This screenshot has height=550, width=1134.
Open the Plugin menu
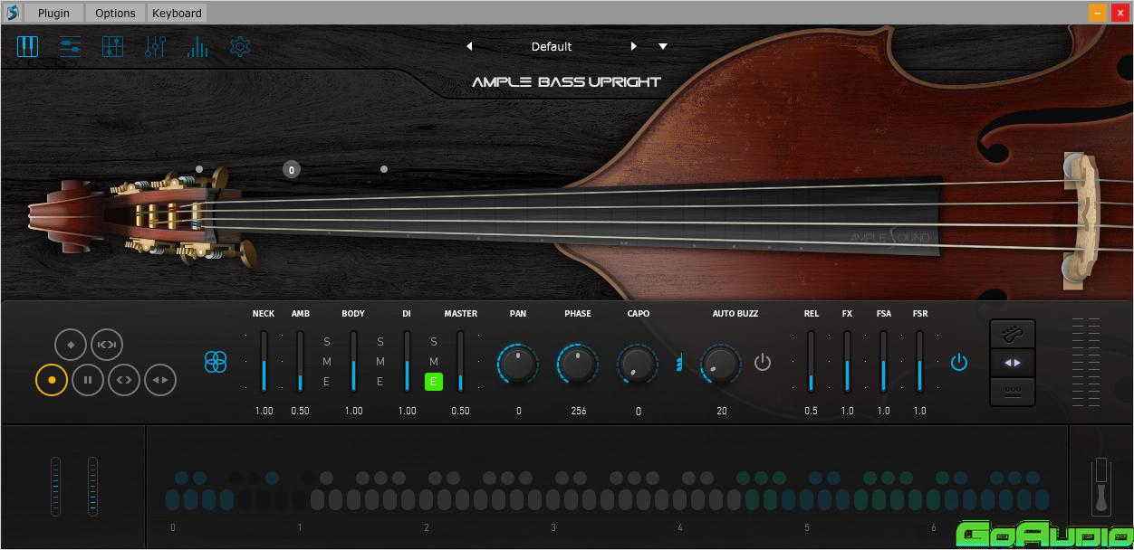53,13
